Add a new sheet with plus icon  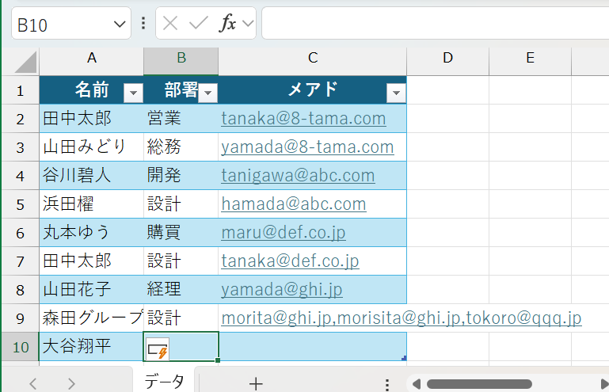tap(255, 383)
